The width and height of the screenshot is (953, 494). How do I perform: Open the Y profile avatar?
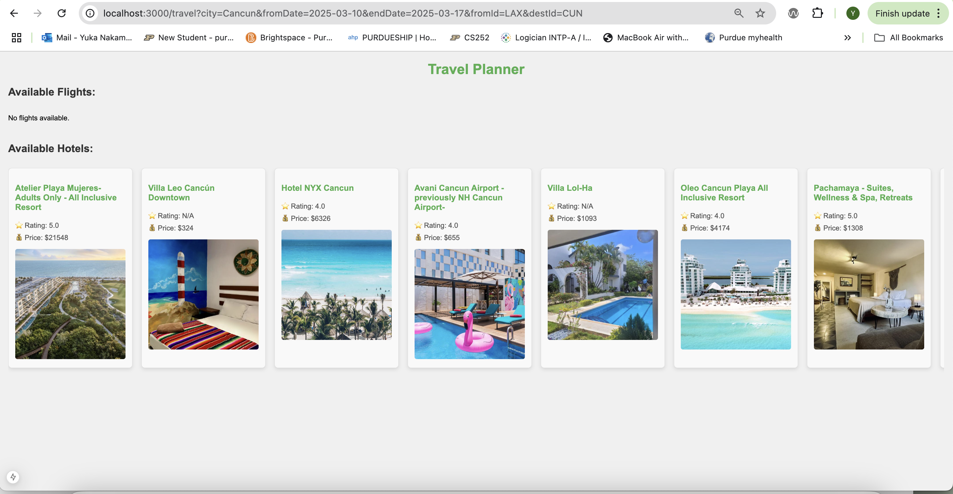852,13
